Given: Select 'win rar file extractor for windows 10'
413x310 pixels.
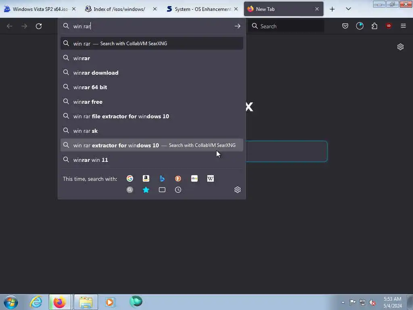Looking at the screenshot, I should point(152,116).
